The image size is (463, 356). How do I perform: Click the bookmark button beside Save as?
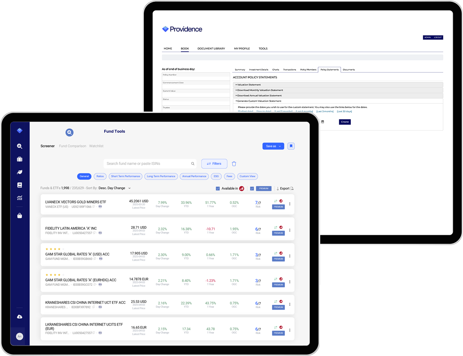tap(291, 146)
